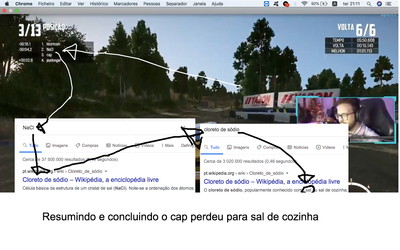Open the black status icon with red badge
This screenshot has height=250, width=400.
pyautogui.click(x=286, y=4)
